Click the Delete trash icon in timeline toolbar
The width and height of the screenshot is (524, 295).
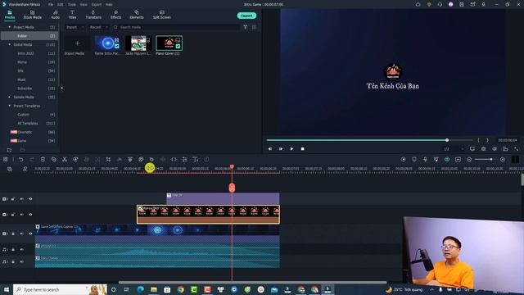(x=43, y=160)
